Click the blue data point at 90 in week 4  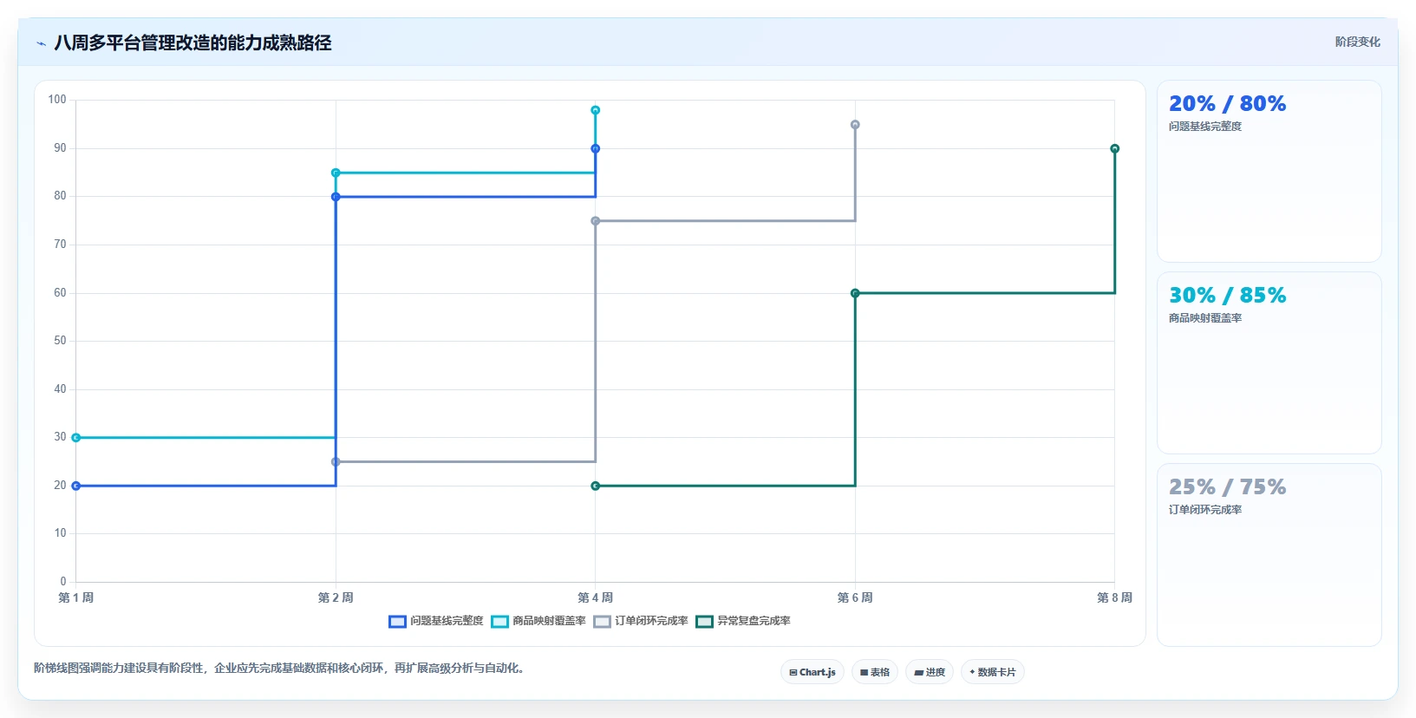click(x=596, y=149)
